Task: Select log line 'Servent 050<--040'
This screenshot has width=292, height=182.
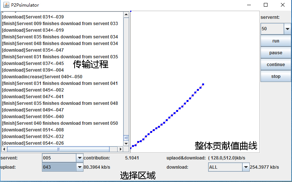Action: click(33, 117)
